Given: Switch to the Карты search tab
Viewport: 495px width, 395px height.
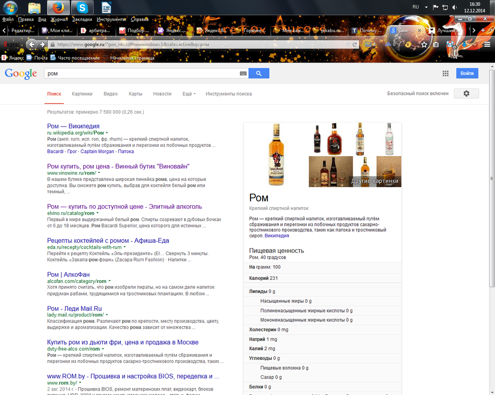Looking at the screenshot, I should click(x=136, y=93).
